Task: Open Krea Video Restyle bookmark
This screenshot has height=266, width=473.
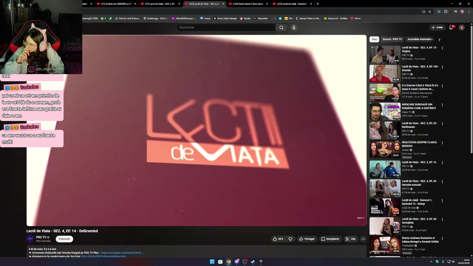Action: coord(225,18)
